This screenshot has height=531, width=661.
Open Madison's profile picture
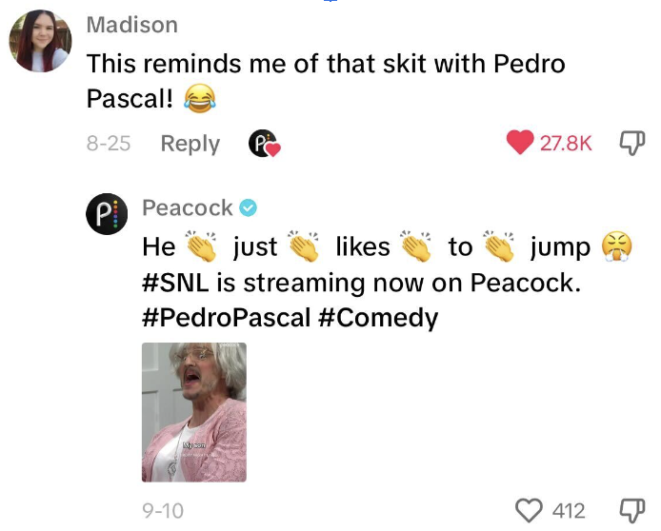point(40,41)
